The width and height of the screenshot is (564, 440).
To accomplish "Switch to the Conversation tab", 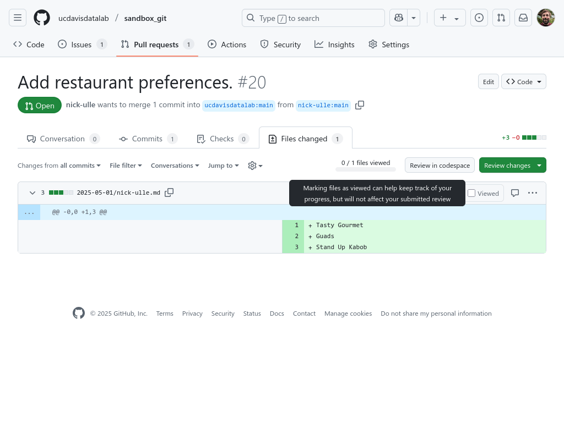I will click(62, 139).
